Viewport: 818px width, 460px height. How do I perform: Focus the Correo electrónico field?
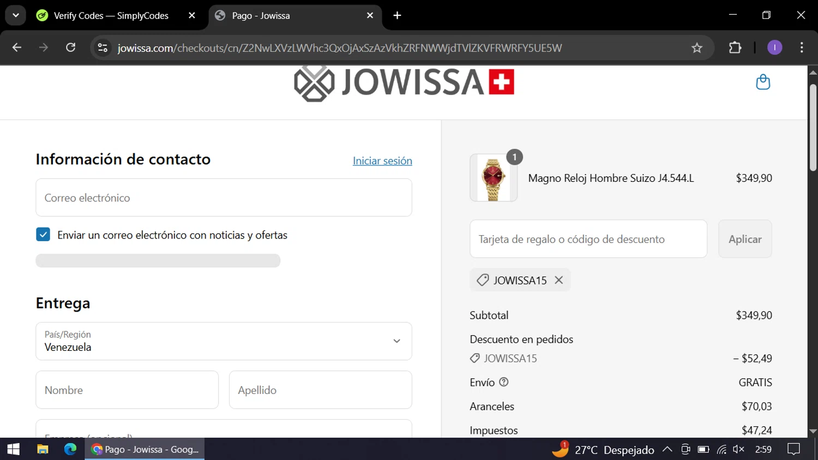coord(224,198)
